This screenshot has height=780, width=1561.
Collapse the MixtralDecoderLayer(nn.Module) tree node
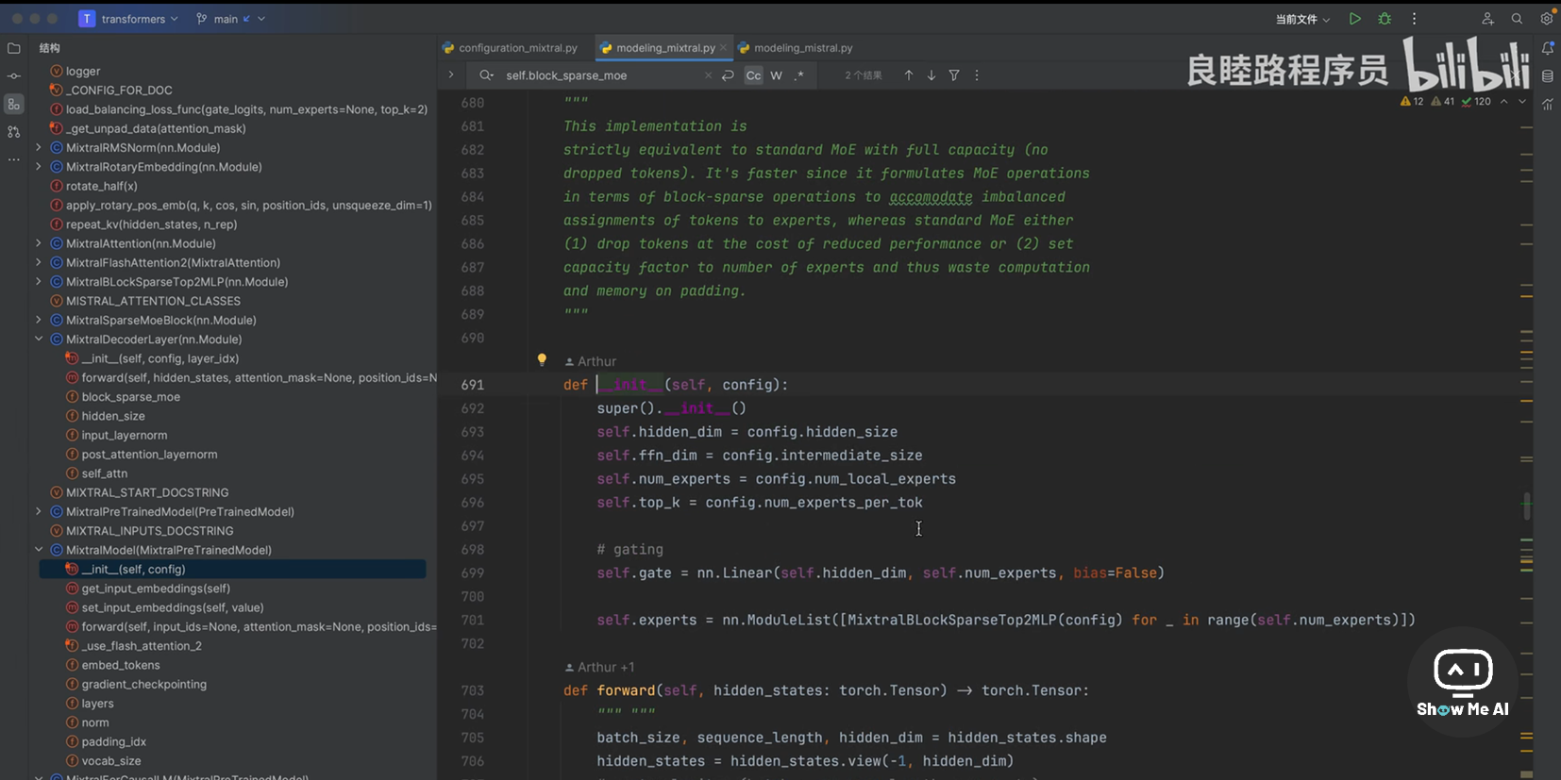[x=39, y=340]
